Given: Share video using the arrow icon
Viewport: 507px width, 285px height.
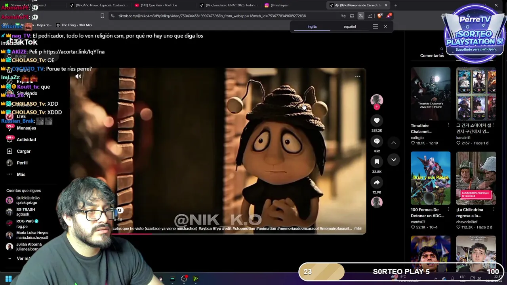Looking at the screenshot, I should (377, 182).
